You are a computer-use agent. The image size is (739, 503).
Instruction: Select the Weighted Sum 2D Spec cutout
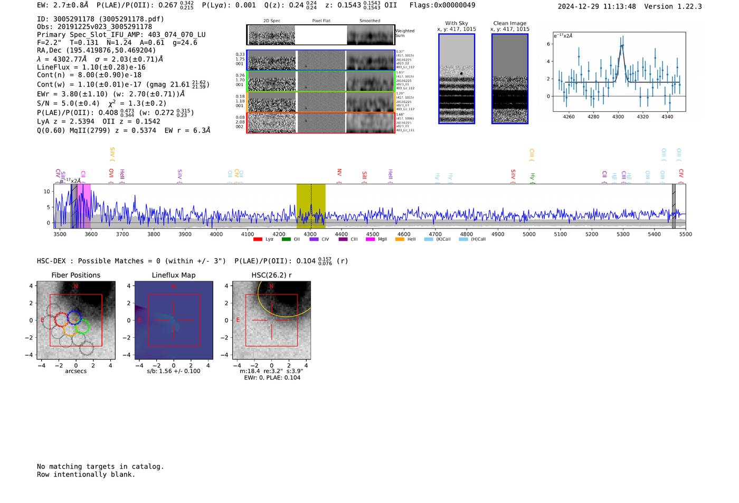272,35
